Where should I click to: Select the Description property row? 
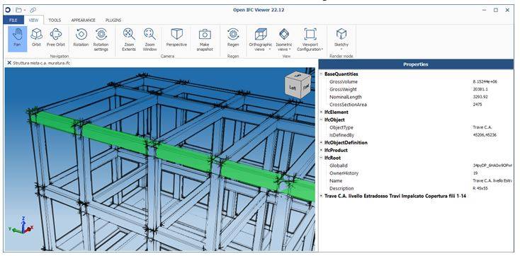(416, 188)
